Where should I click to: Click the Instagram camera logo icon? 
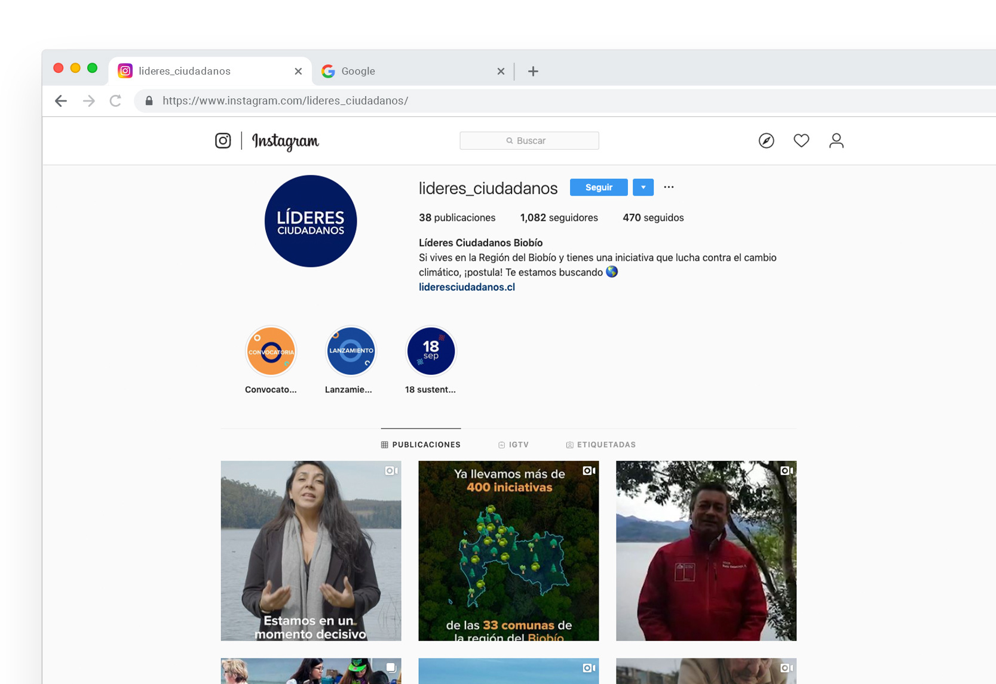[x=223, y=141]
